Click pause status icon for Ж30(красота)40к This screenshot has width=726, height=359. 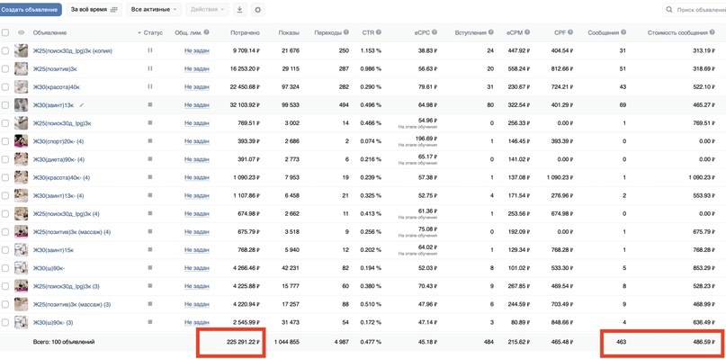coord(149,86)
